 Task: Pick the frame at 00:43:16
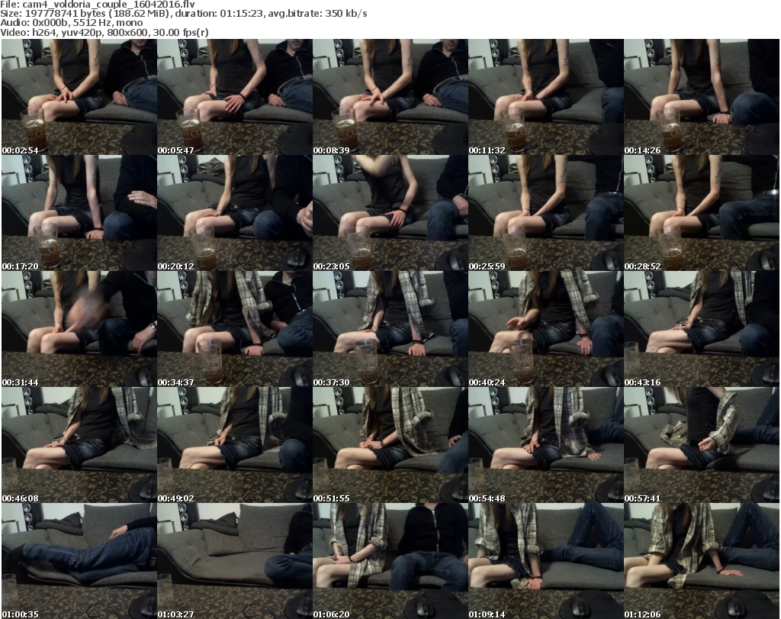(x=702, y=329)
